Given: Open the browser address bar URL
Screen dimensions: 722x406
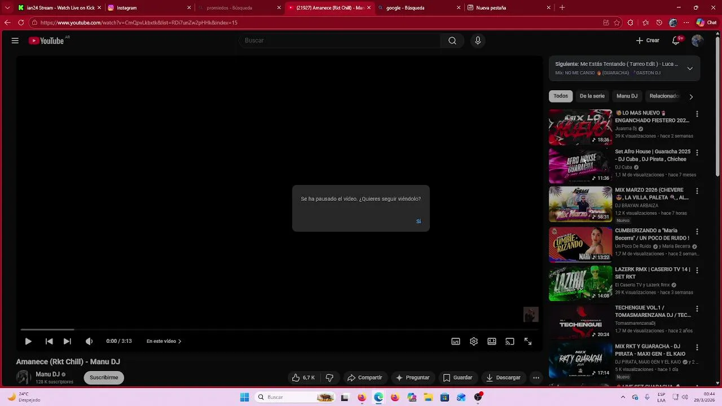Looking at the screenshot, I should pyautogui.click(x=139, y=23).
